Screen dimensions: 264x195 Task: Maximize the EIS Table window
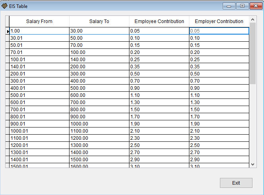242,6
